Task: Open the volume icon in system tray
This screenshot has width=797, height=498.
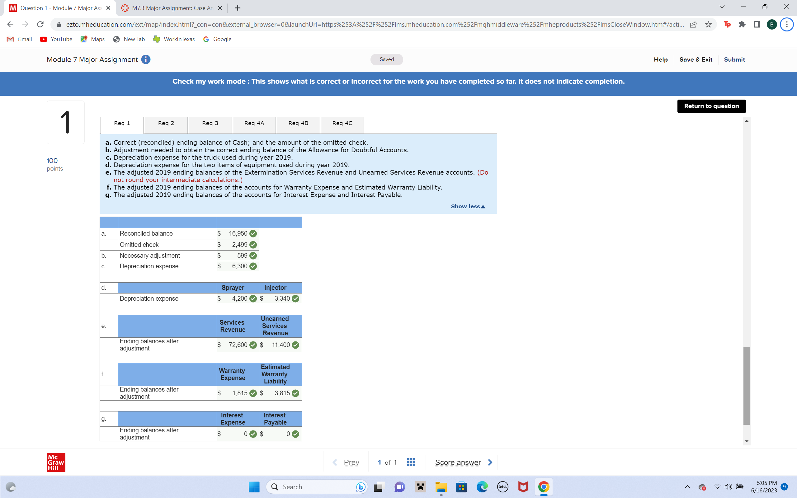Action: (728, 487)
